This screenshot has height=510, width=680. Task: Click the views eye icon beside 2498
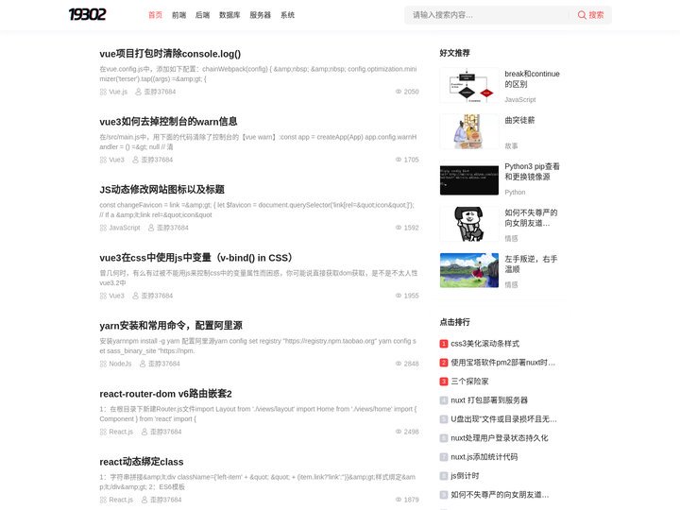coord(399,432)
